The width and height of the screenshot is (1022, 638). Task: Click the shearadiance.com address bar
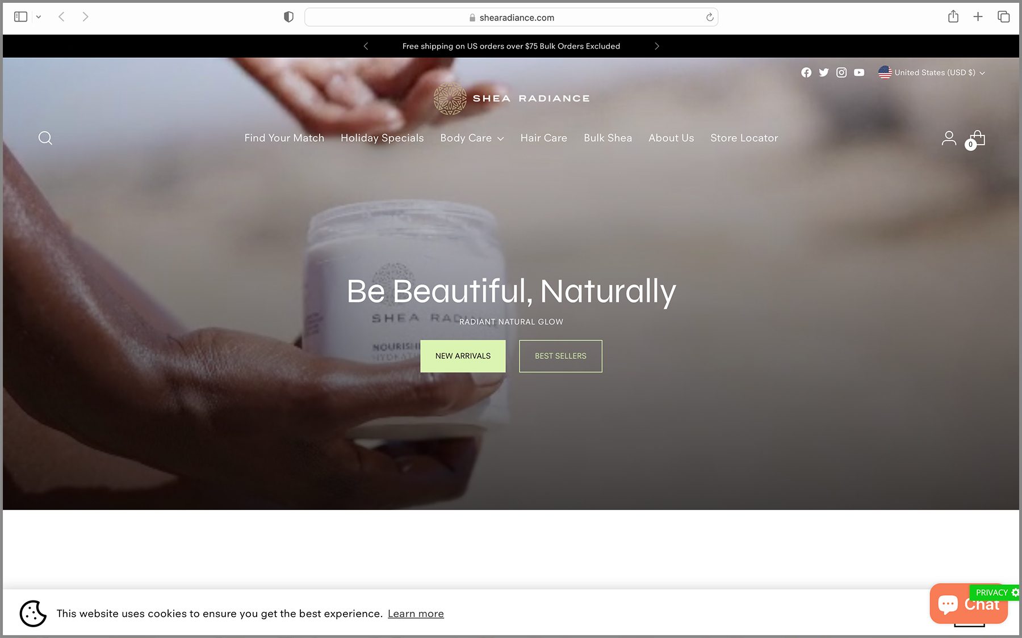[x=511, y=18]
